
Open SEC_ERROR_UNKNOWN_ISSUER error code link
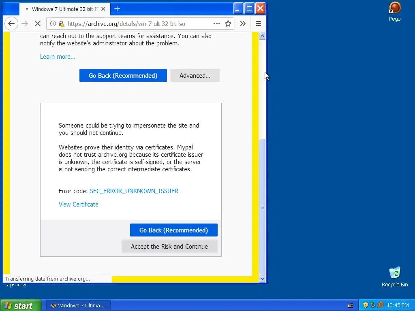point(134,191)
